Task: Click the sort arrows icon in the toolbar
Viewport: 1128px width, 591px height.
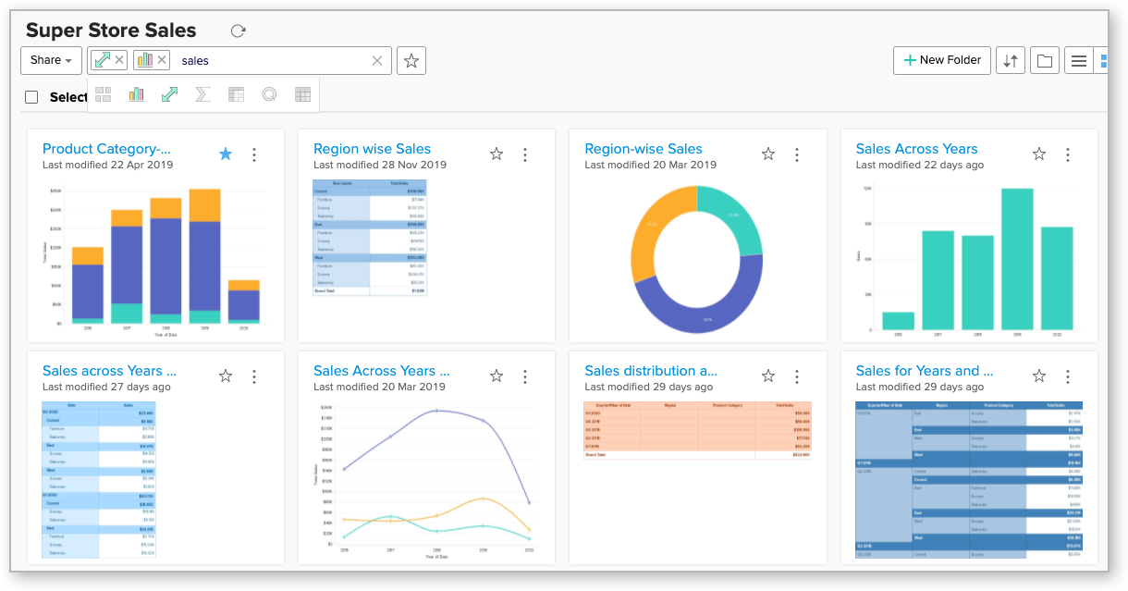Action: coord(1010,60)
